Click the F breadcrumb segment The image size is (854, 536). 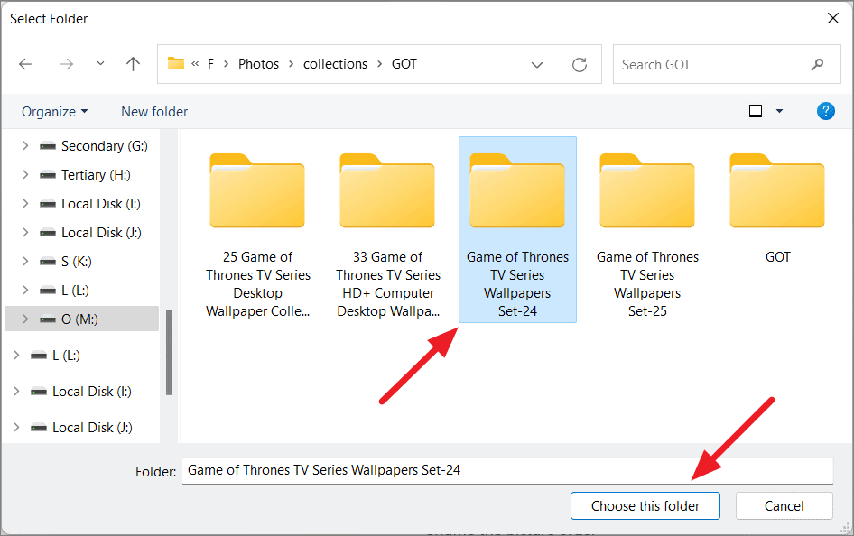[210, 64]
